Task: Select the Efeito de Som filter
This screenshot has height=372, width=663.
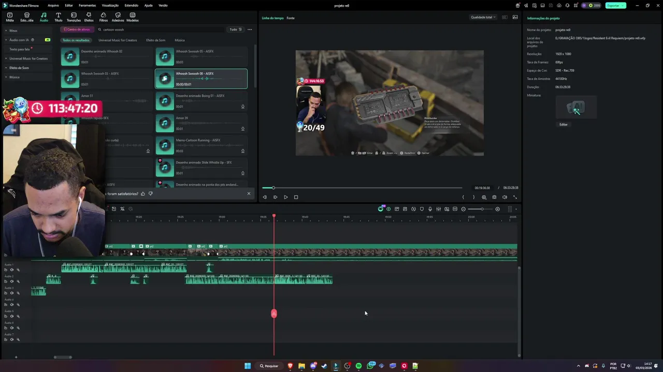Action: click(155, 40)
